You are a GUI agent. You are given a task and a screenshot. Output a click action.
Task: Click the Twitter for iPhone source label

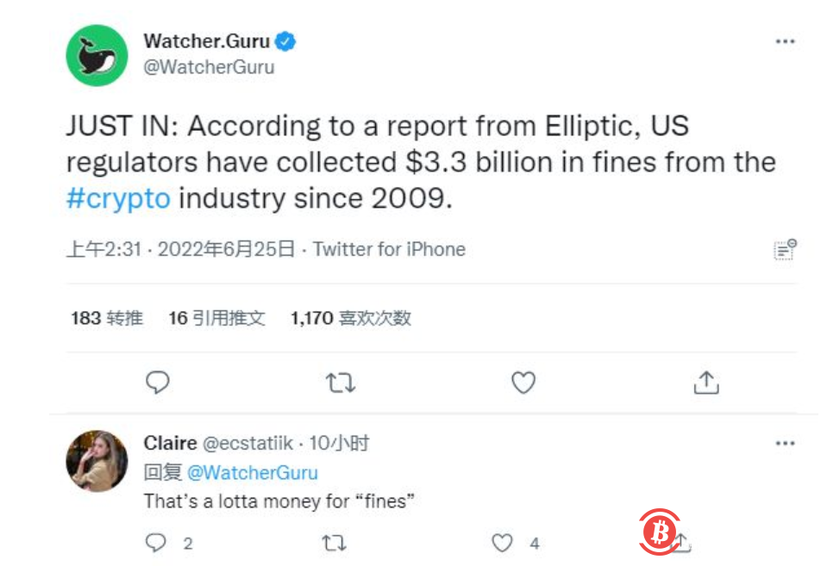(x=389, y=250)
